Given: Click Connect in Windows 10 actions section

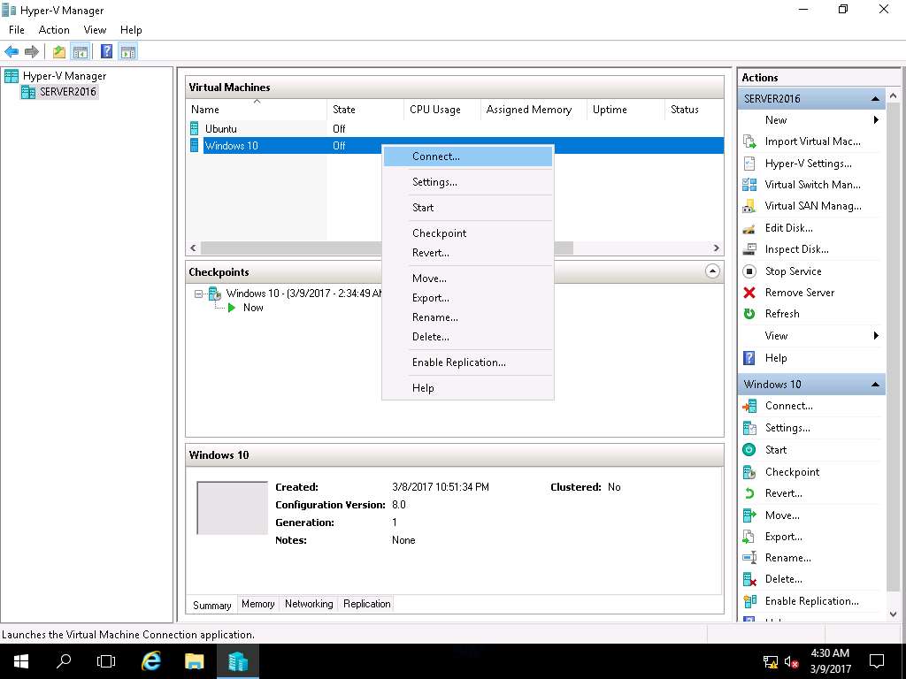Looking at the screenshot, I should pos(788,406).
